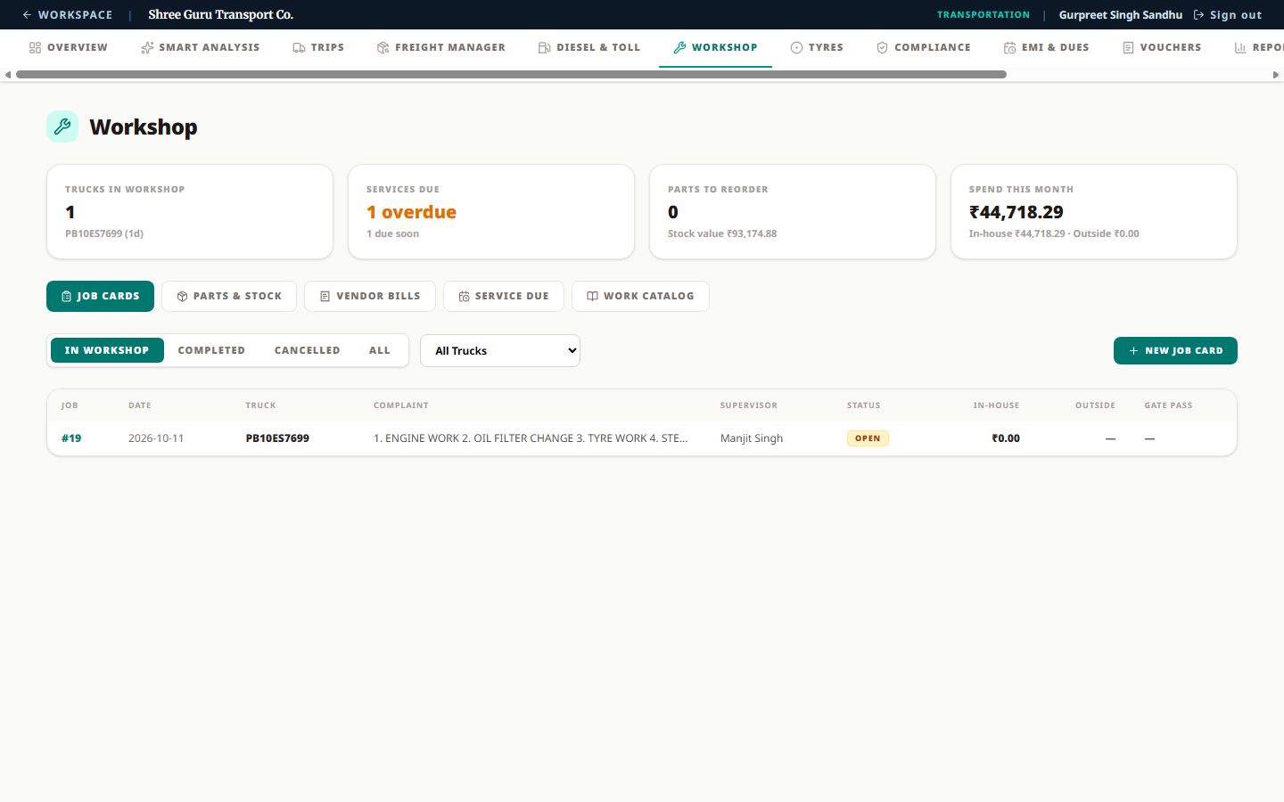
Task: Click the scroll left arrow of the nav bar
Action: (8, 75)
